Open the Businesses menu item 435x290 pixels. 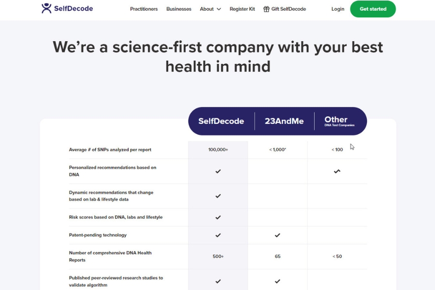coord(179,9)
